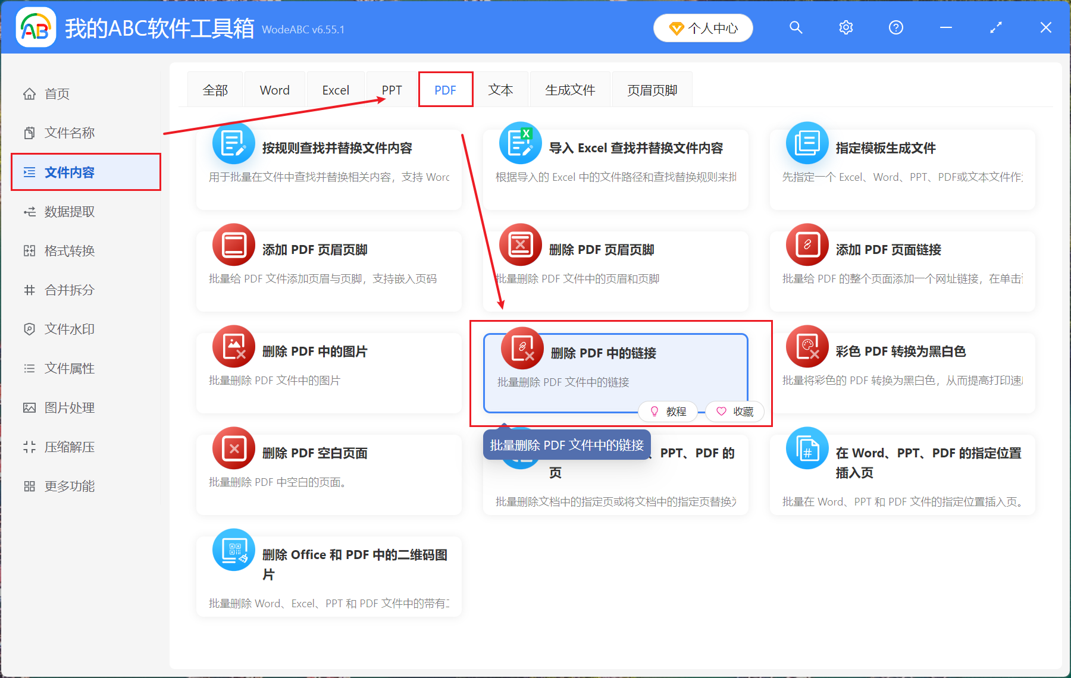Image resolution: width=1071 pixels, height=678 pixels.
Task: Click the 教程 button
Action: [x=668, y=411]
